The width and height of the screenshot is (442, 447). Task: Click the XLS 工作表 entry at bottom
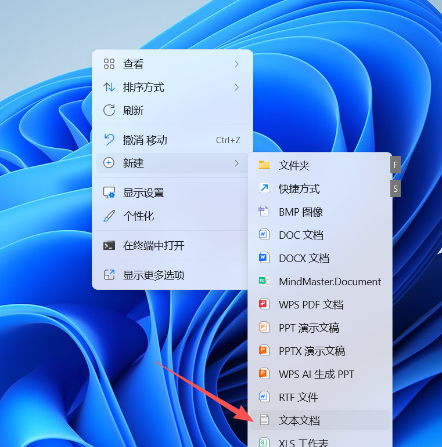303,442
